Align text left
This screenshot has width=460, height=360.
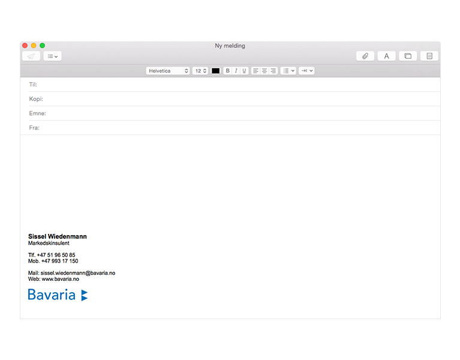click(256, 71)
